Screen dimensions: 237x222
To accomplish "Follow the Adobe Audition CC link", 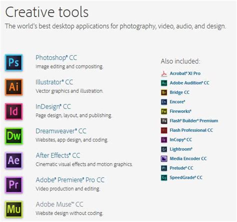I will click(189, 83).
